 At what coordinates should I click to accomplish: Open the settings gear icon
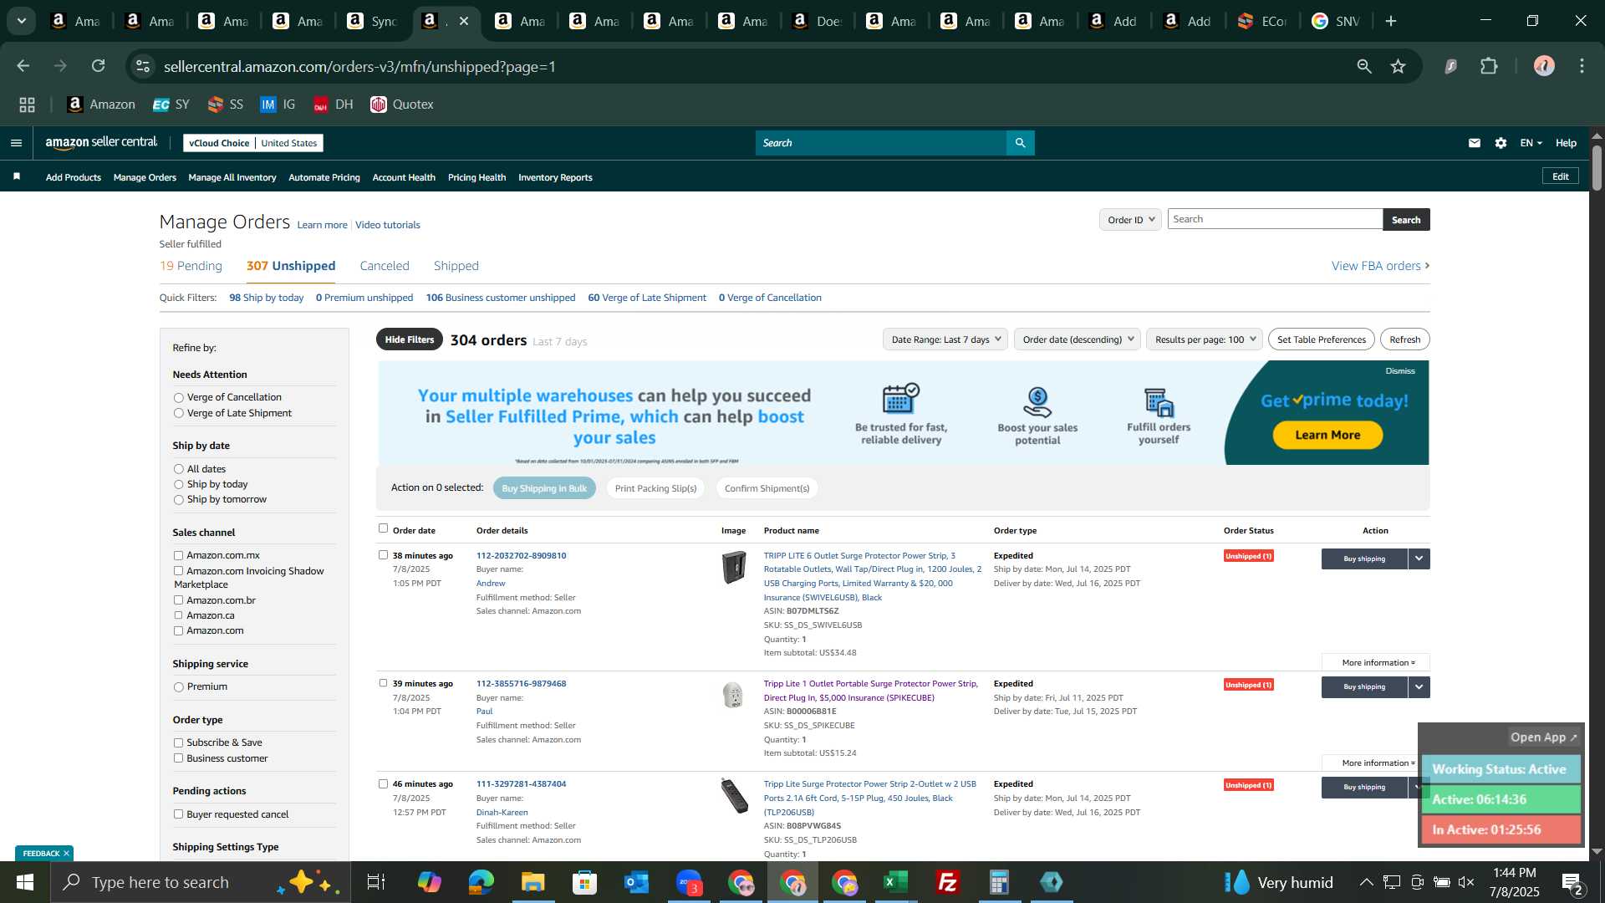point(1501,143)
